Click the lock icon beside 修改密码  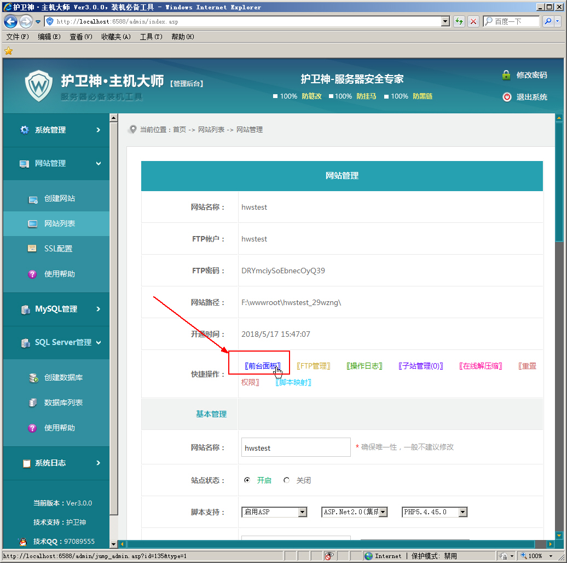[506, 75]
